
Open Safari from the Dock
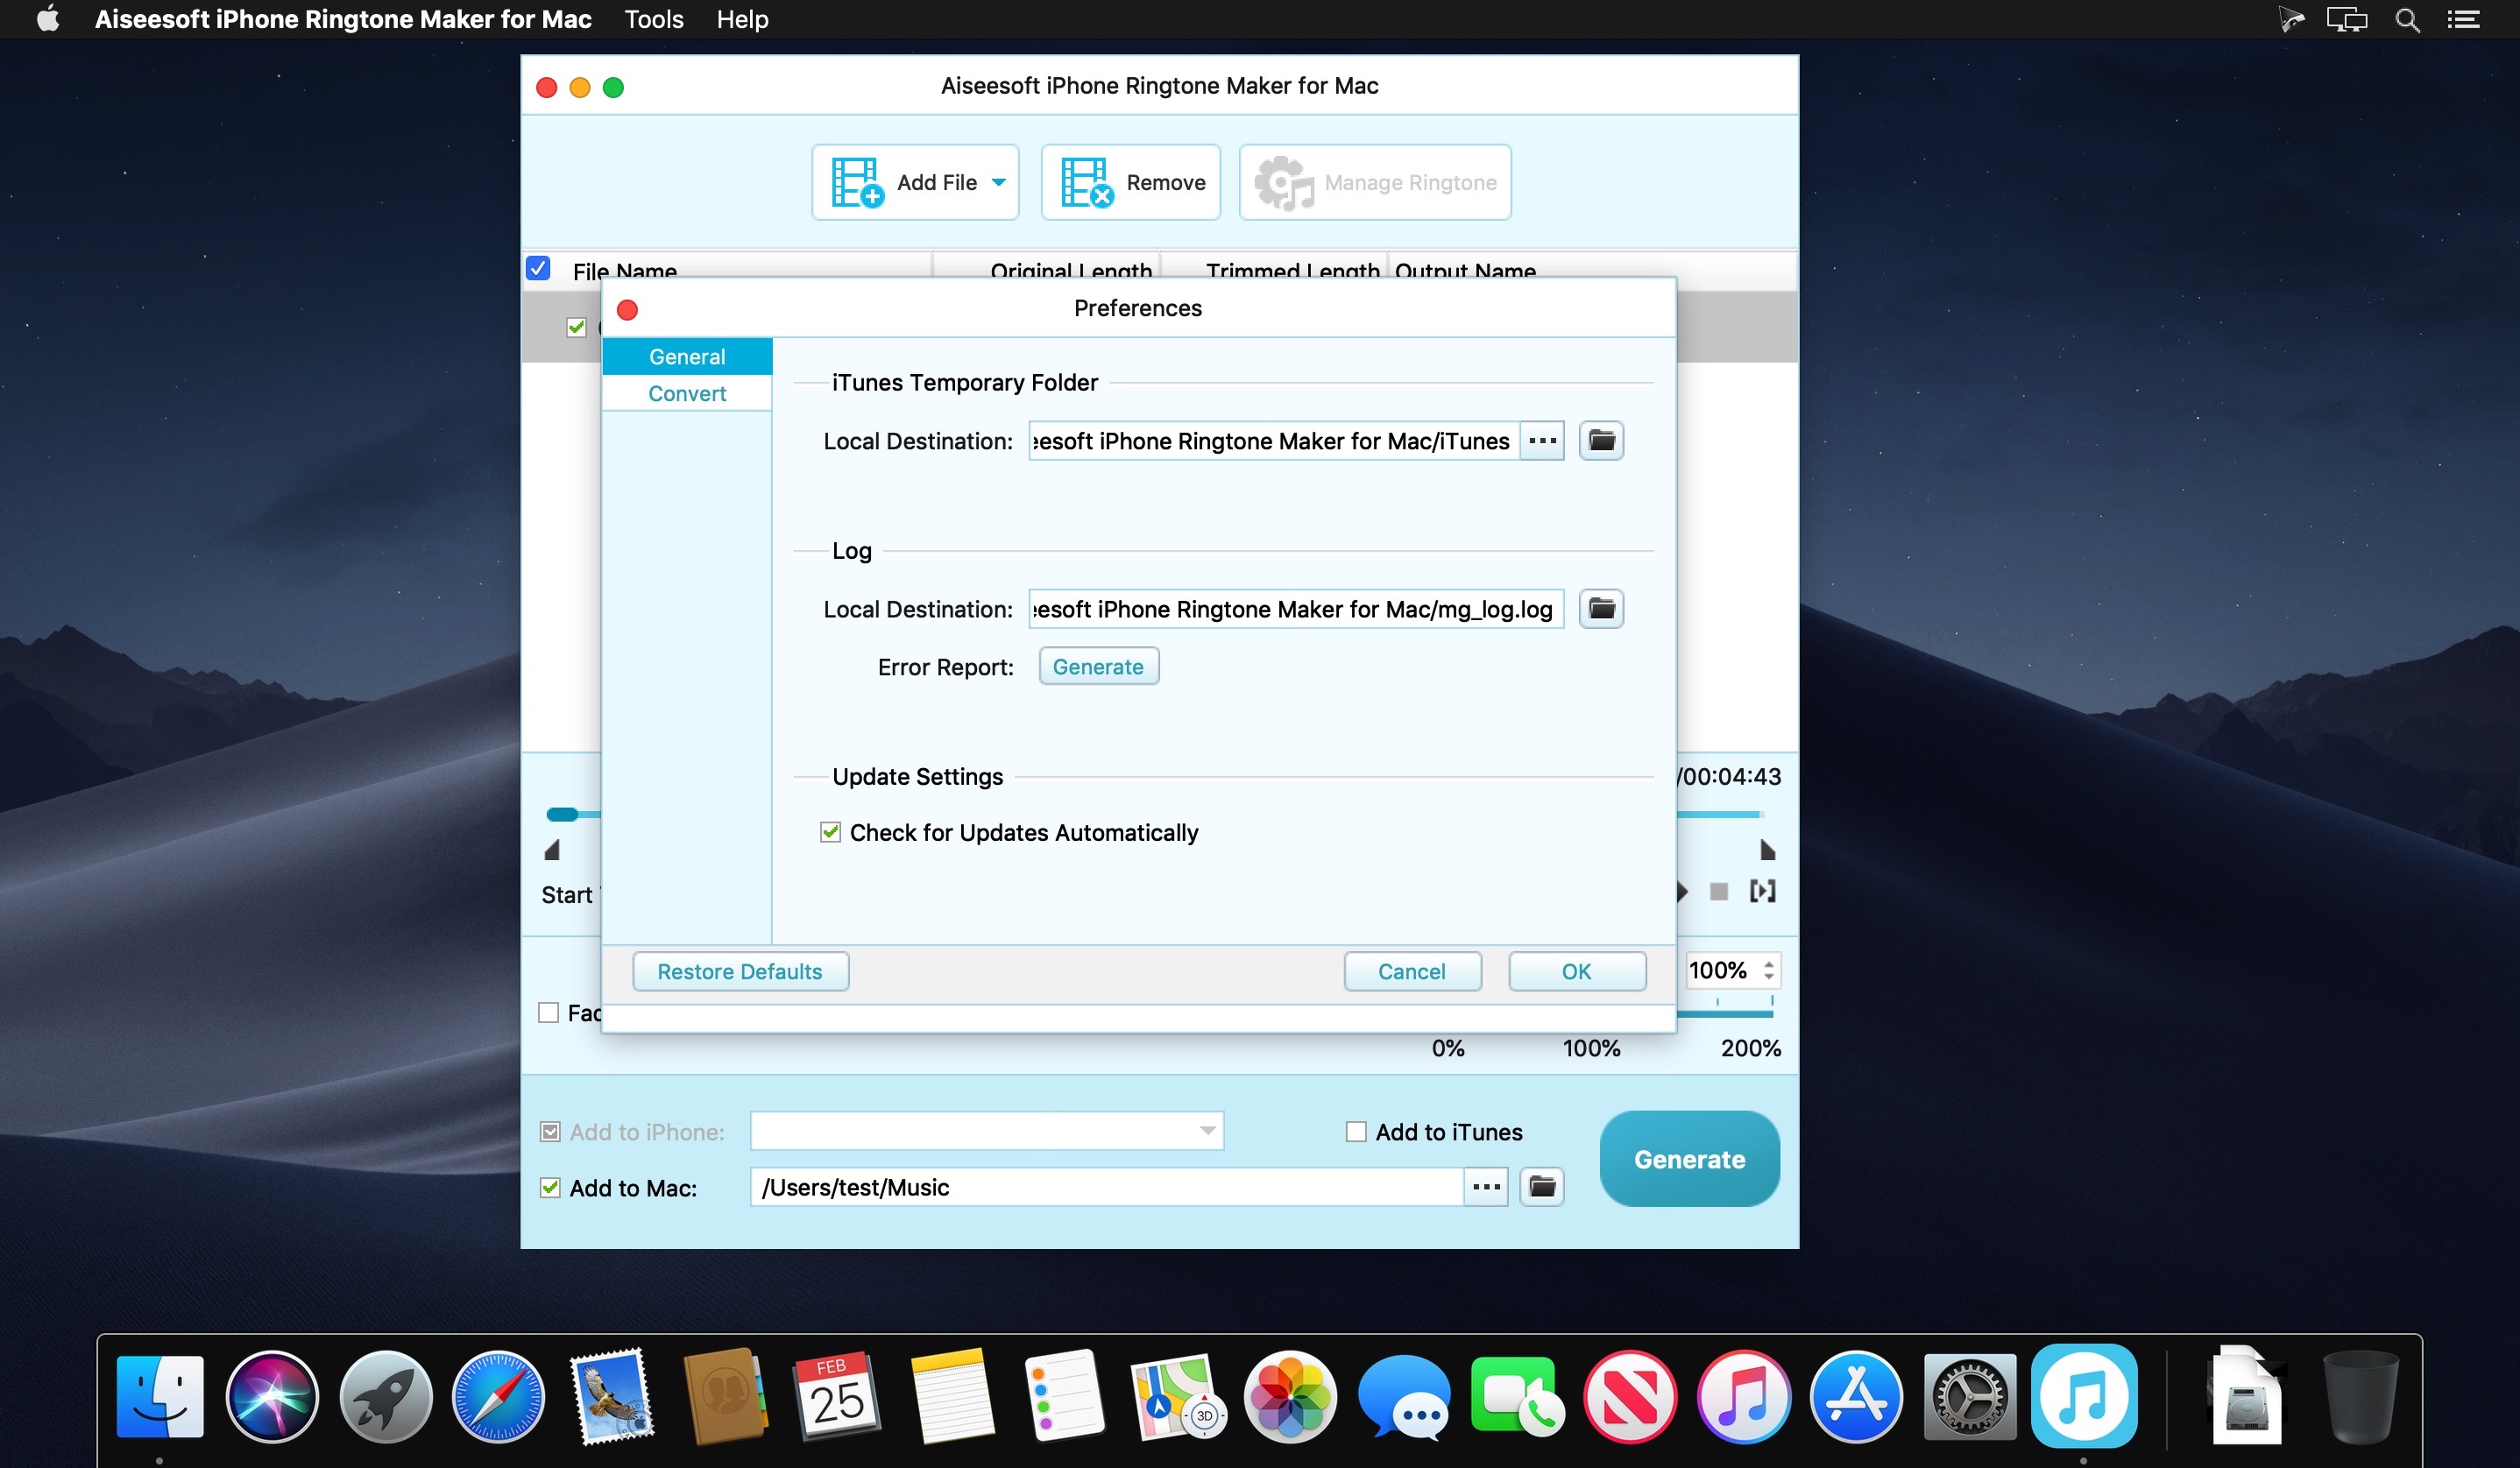pos(499,1396)
